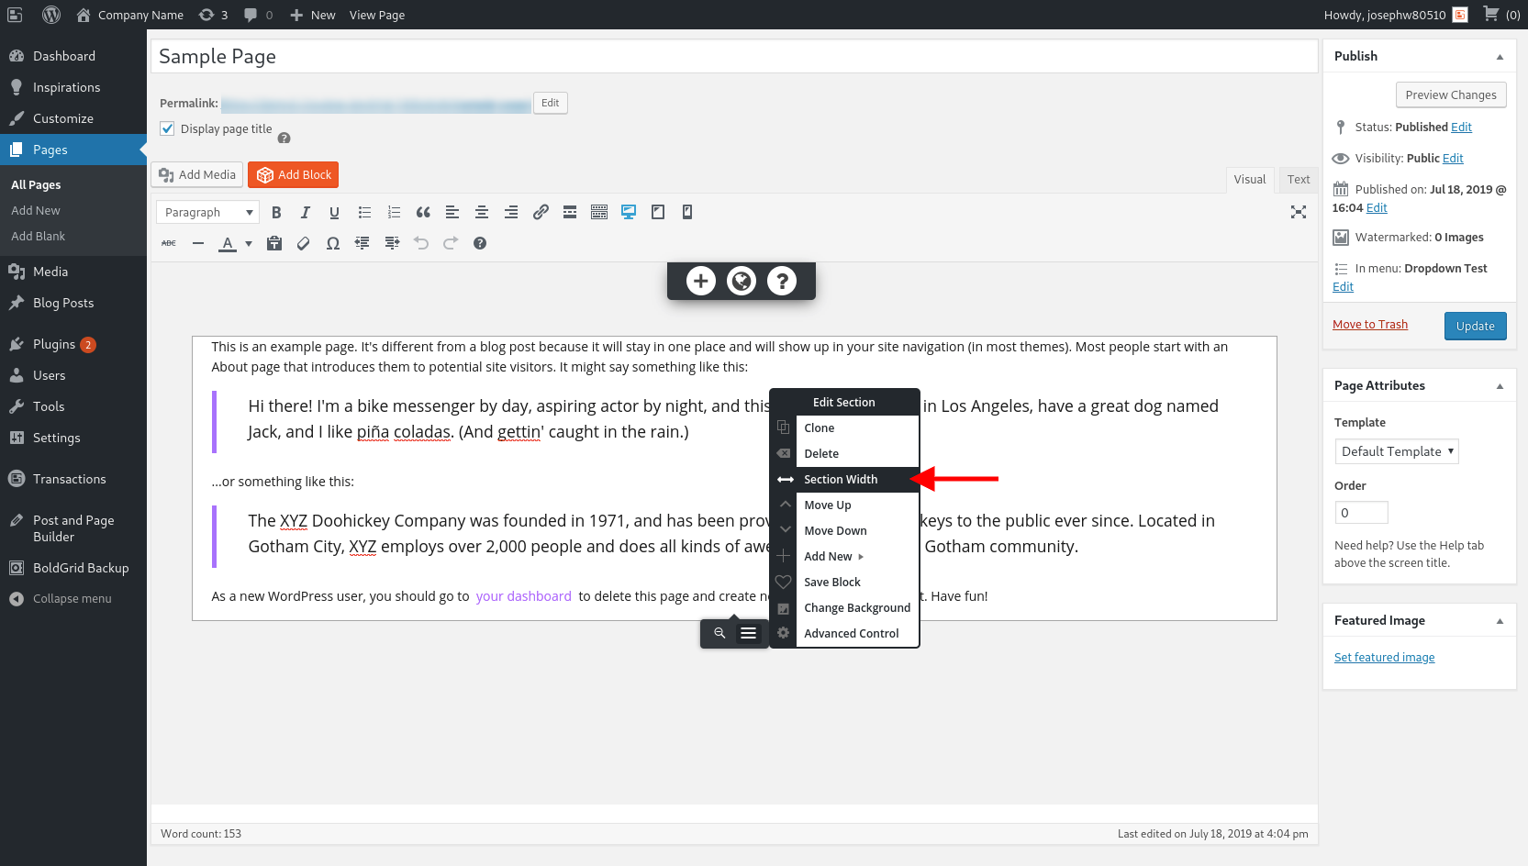This screenshot has height=866, width=1528.
Task: Toggle the Display page title checkbox
Action: (168, 128)
